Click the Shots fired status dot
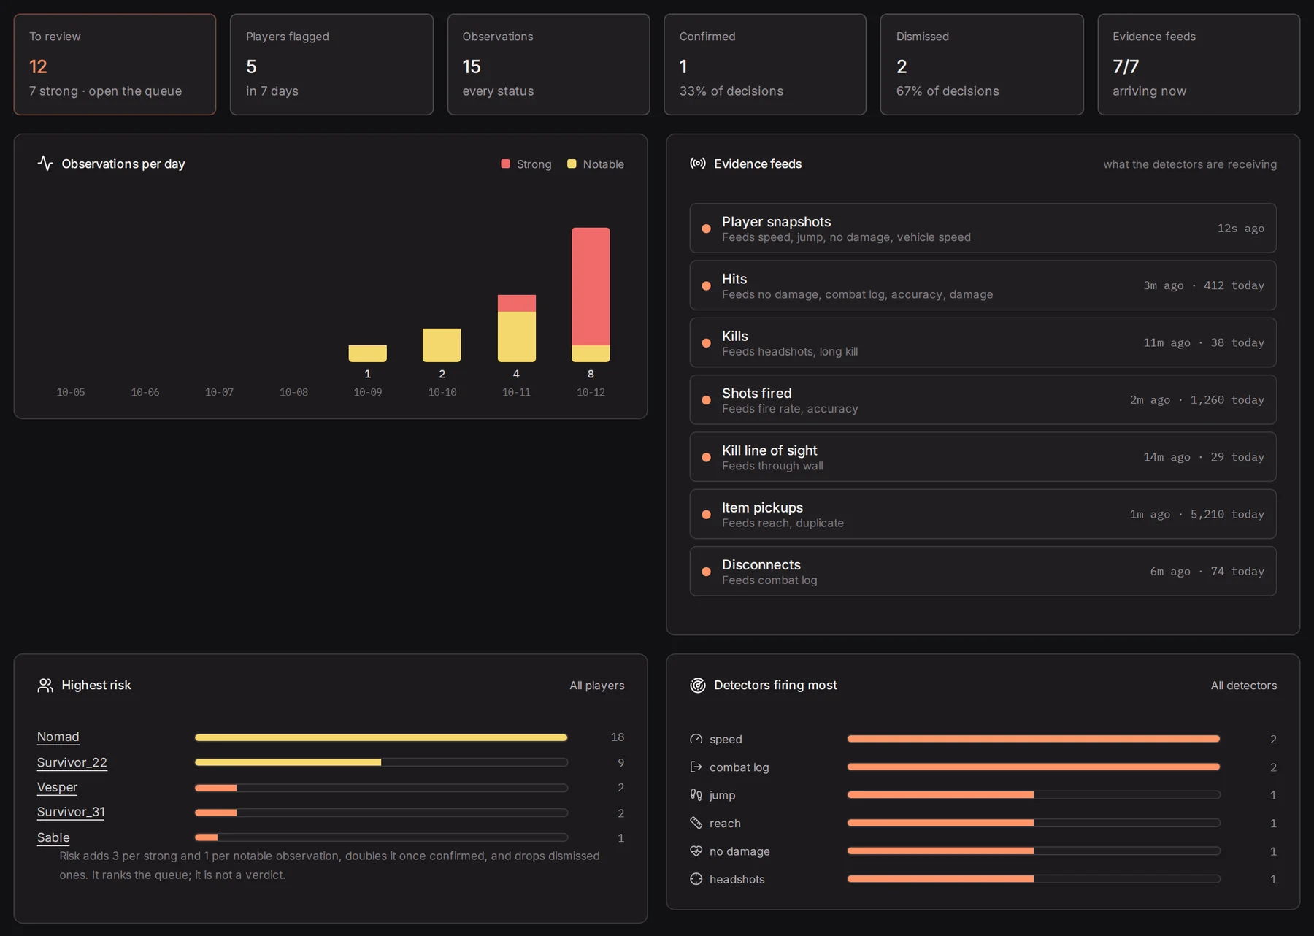This screenshot has width=1314, height=936. (x=706, y=400)
